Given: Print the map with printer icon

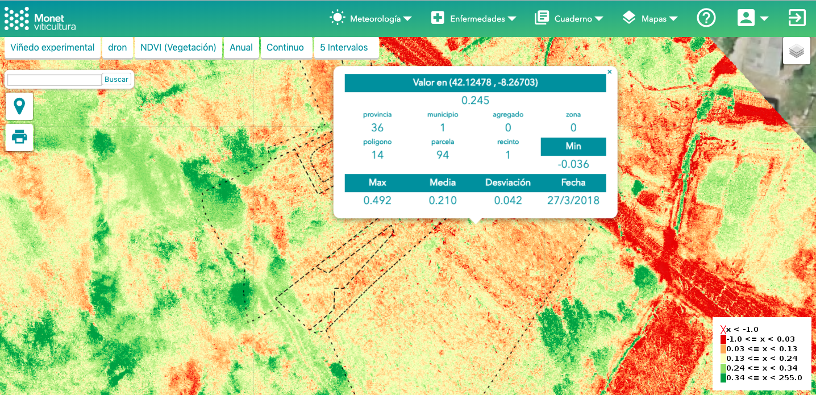Looking at the screenshot, I should pos(19,137).
